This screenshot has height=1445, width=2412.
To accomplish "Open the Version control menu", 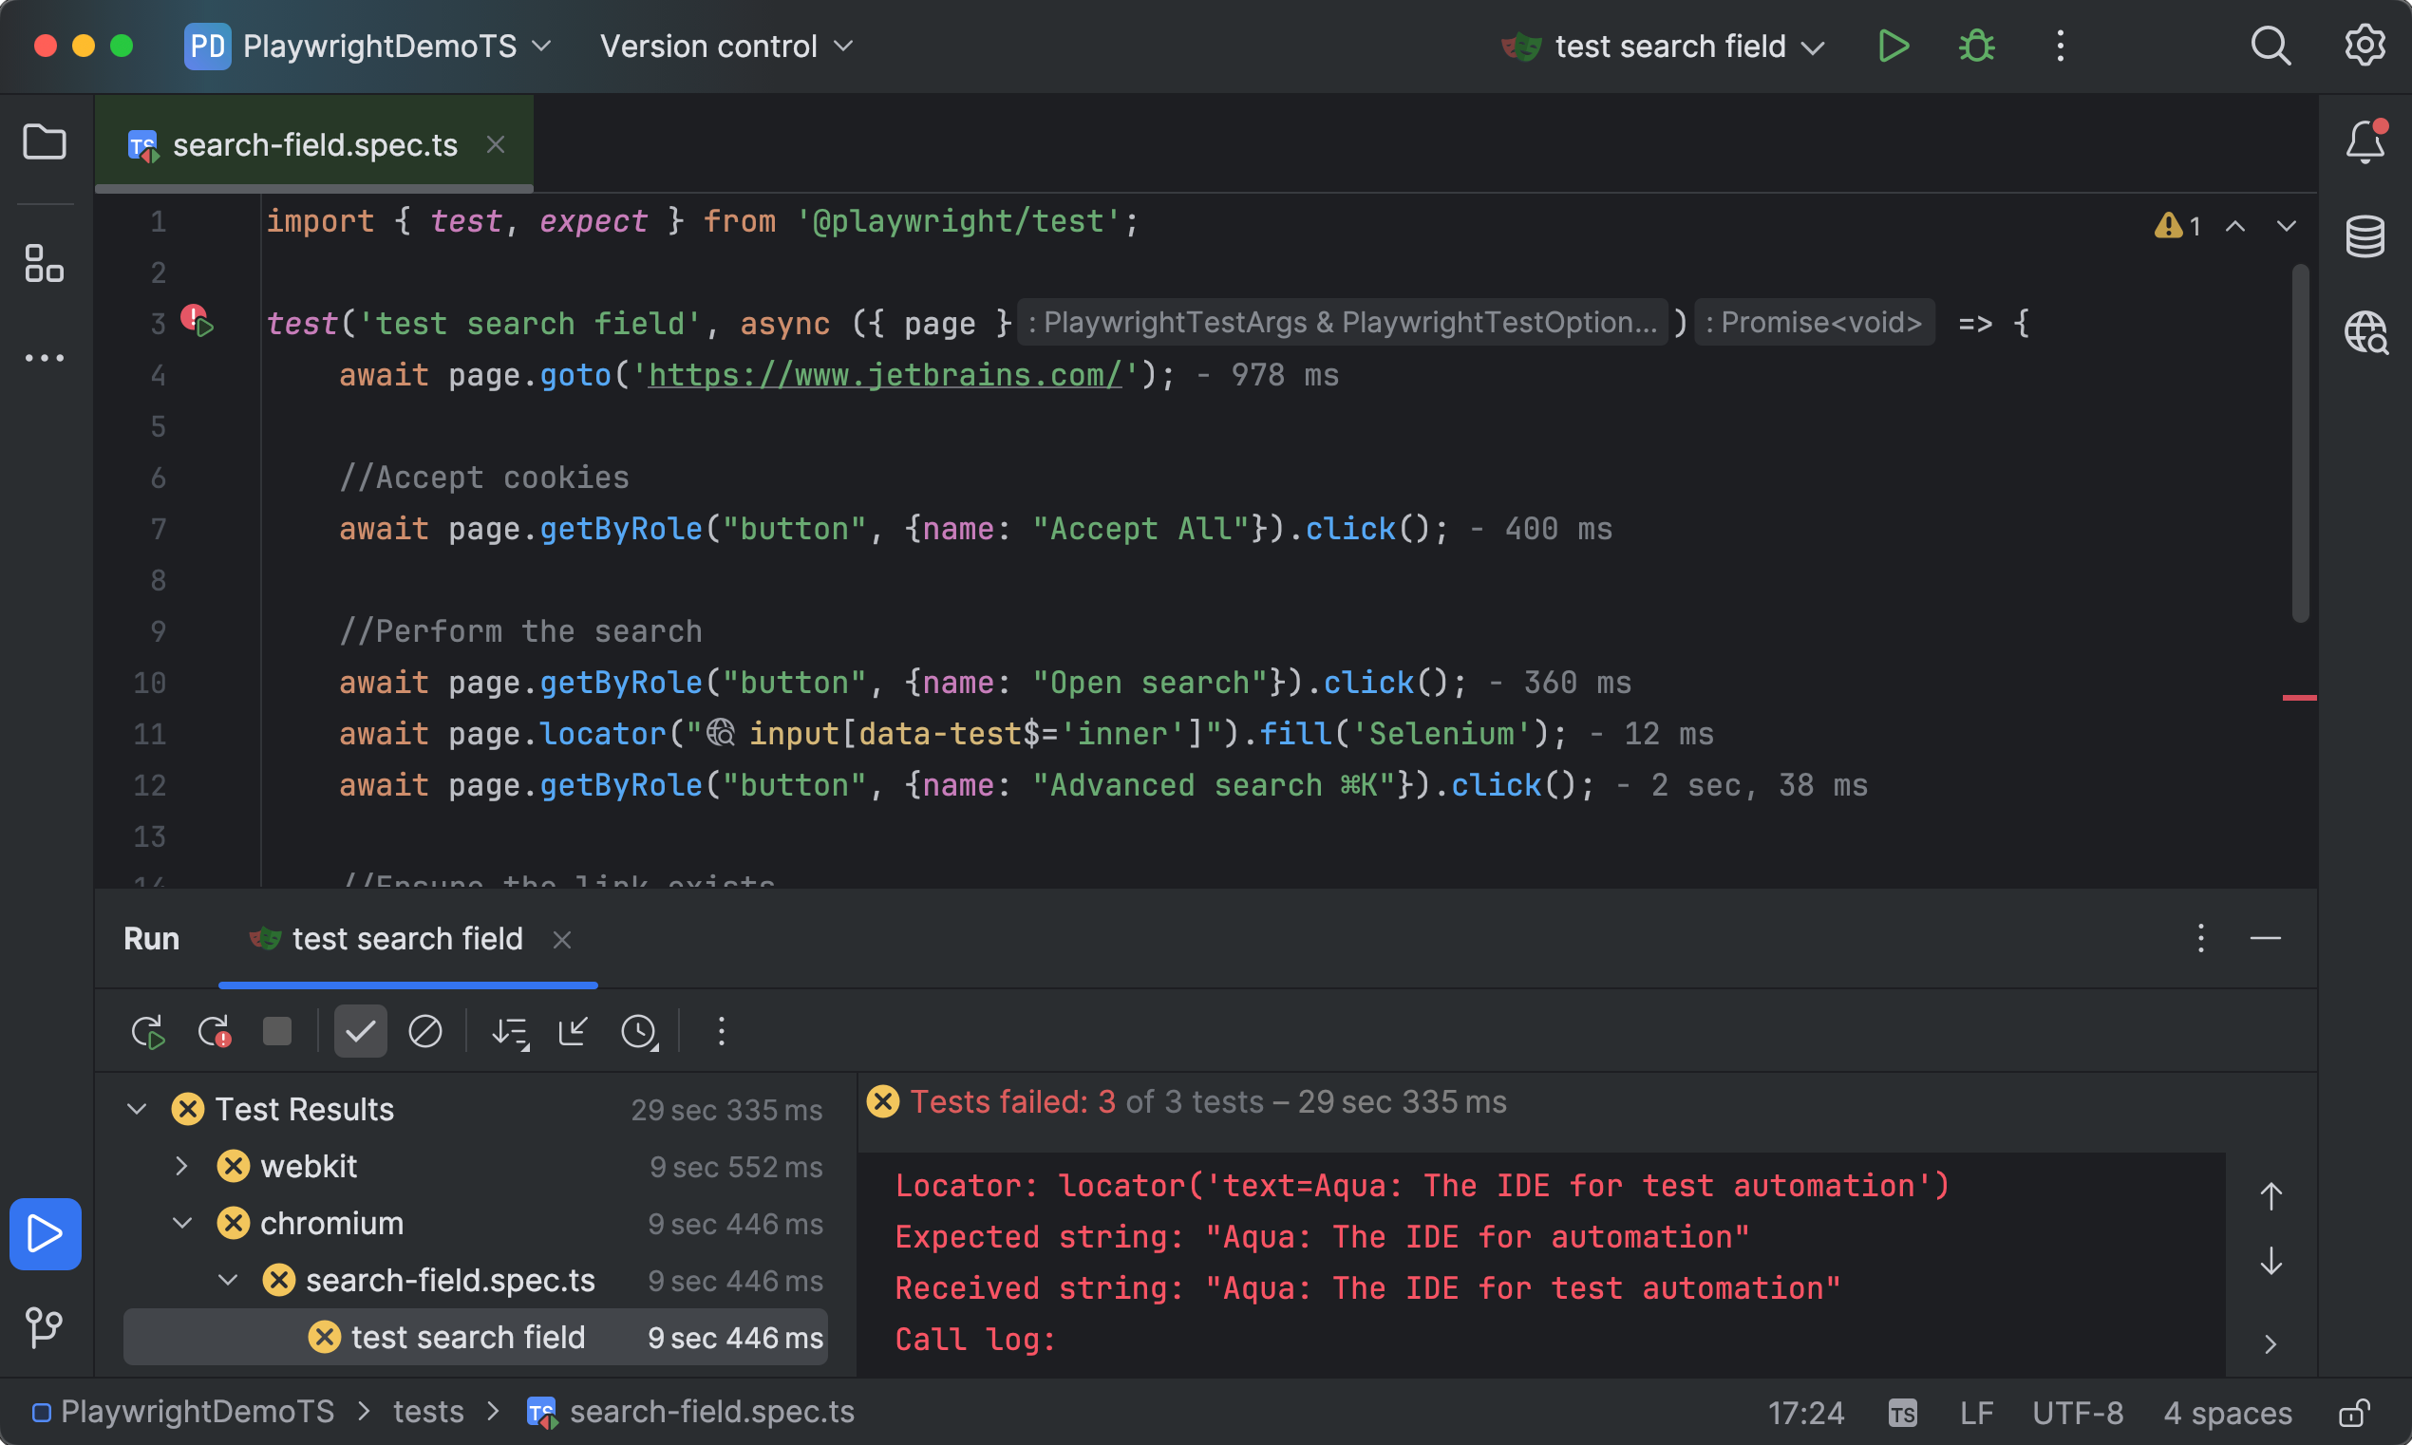I will click(725, 46).
